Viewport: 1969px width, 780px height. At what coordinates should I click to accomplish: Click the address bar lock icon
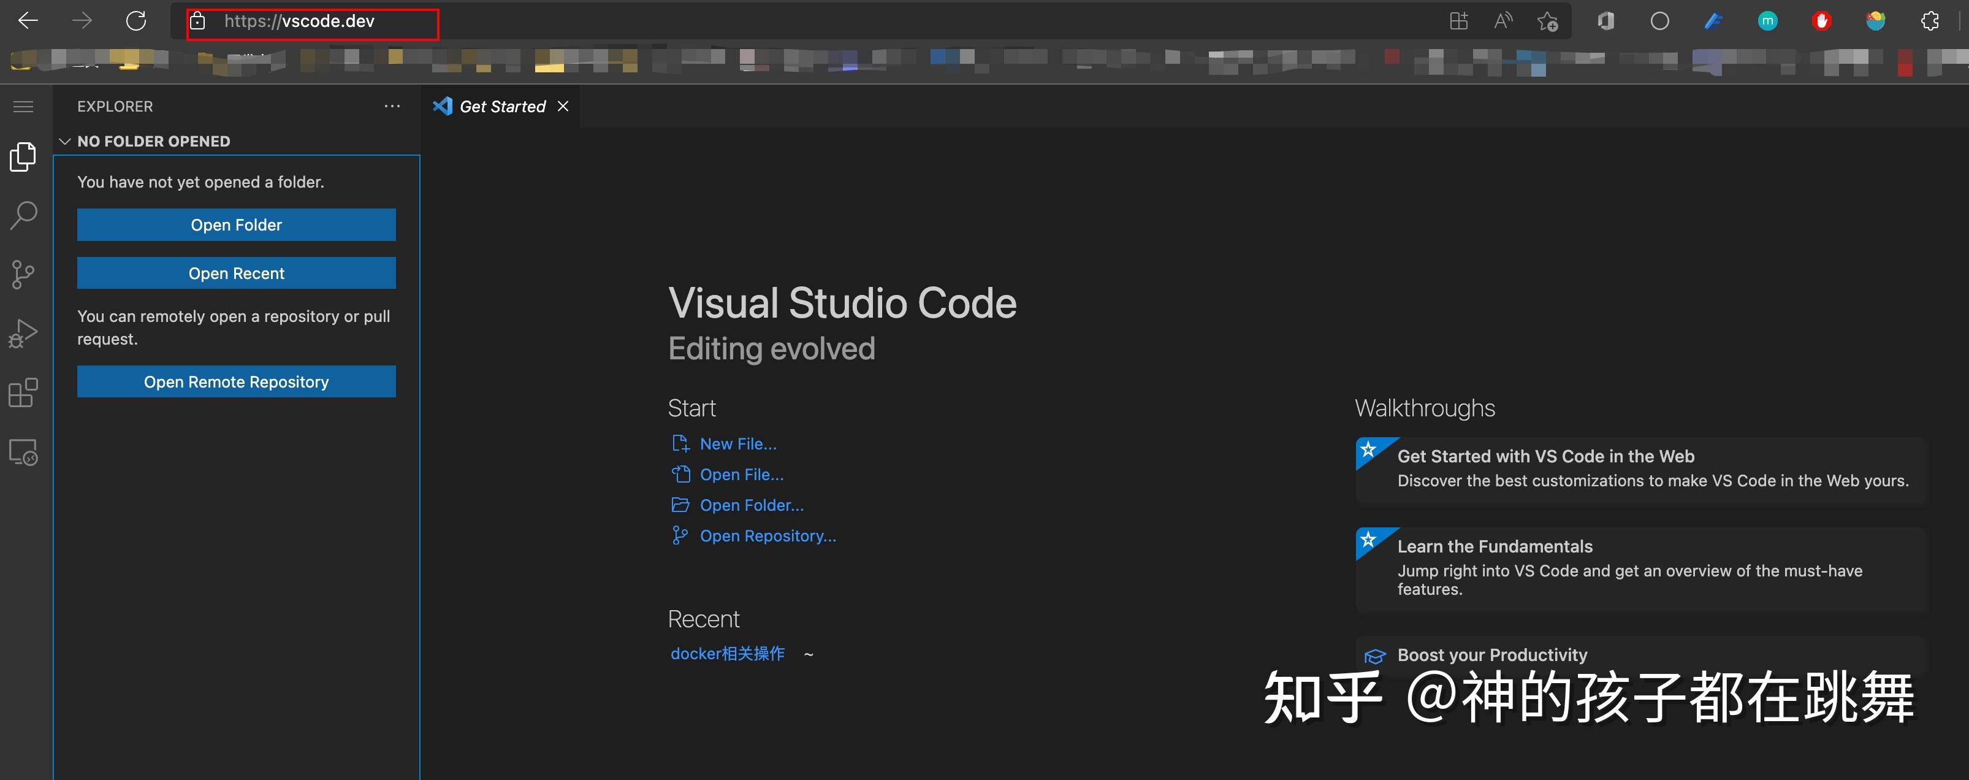click(x=197, y=21)
